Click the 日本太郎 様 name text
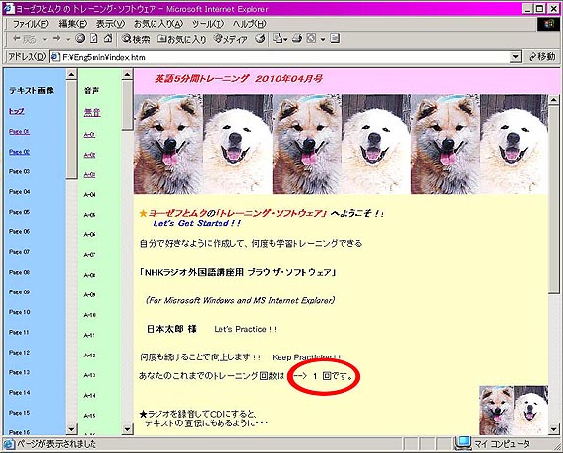The image size is (563, 453). [x=171, y=329]
